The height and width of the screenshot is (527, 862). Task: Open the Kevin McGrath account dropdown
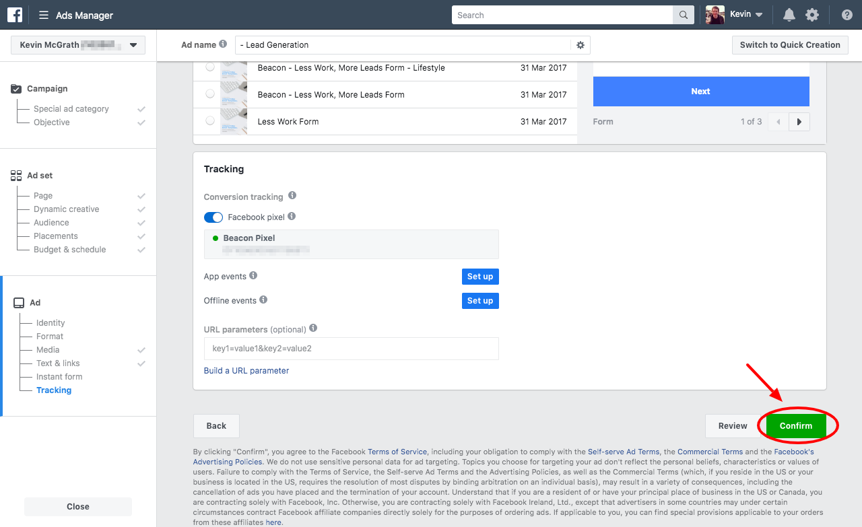[x=78, y=45]
